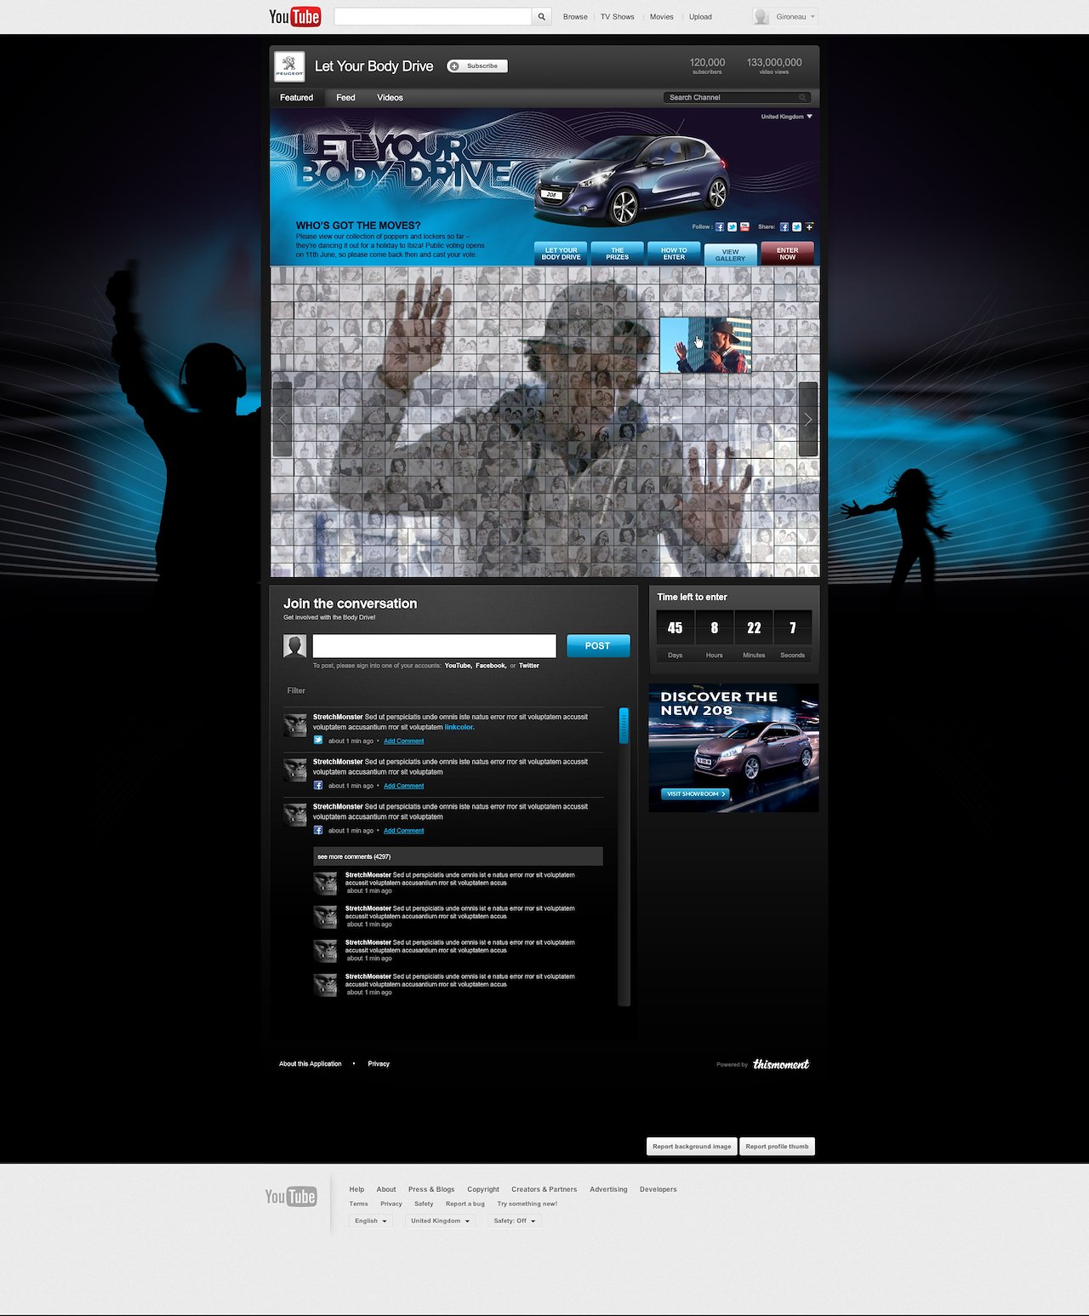This screenshot has width=1089, height=1316.
Task: Click the Visit Showroom button
Action: (695, 794)
